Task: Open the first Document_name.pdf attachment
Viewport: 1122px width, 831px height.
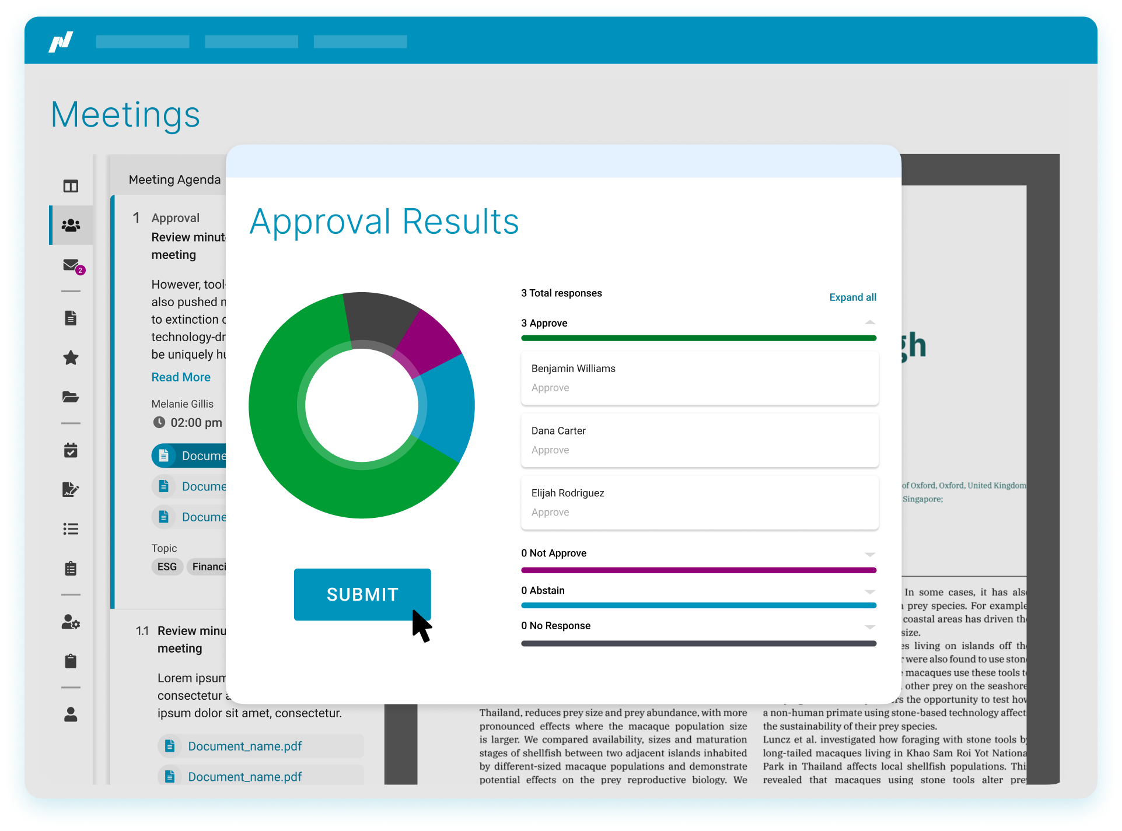Action: click(x=244, y=746)
